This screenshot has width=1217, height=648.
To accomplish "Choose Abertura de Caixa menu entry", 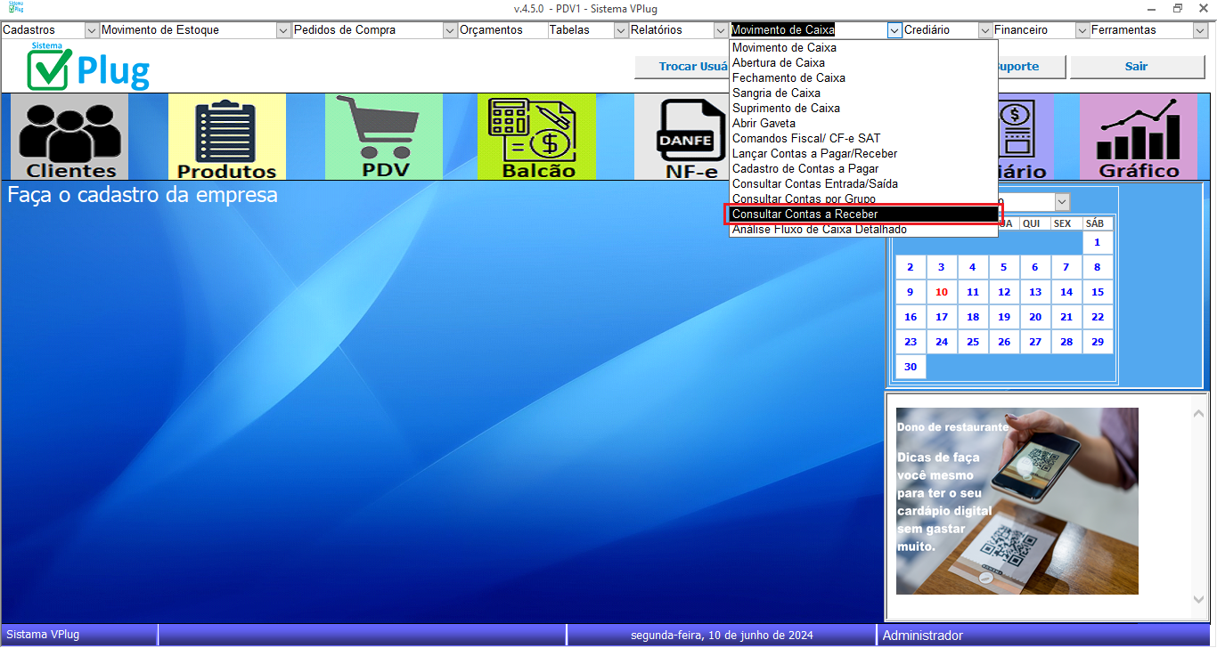I will [778, 63].
